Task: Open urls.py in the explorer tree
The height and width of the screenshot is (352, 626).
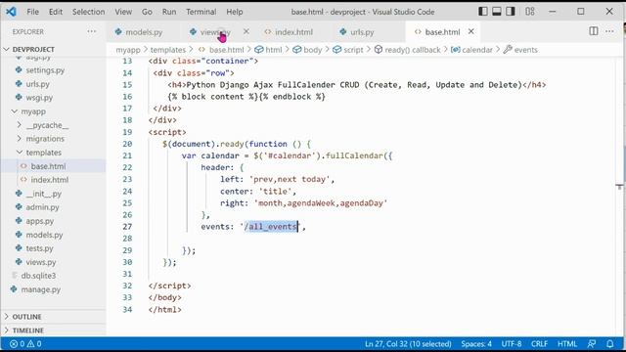Action: click(37, 84)
